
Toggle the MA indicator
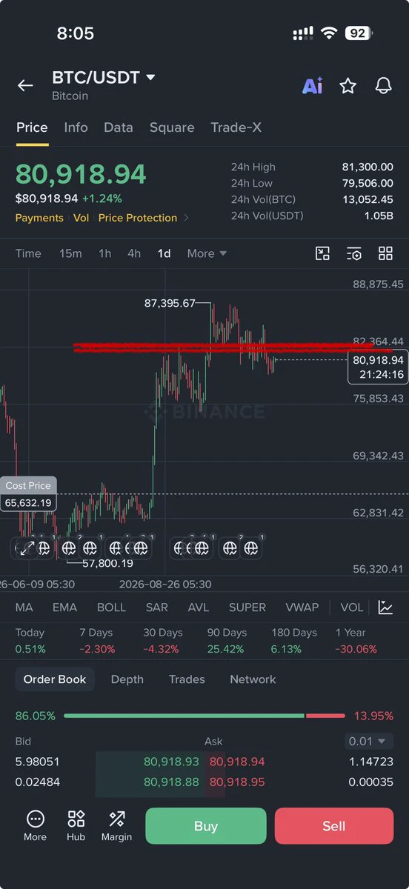(24, 607)
